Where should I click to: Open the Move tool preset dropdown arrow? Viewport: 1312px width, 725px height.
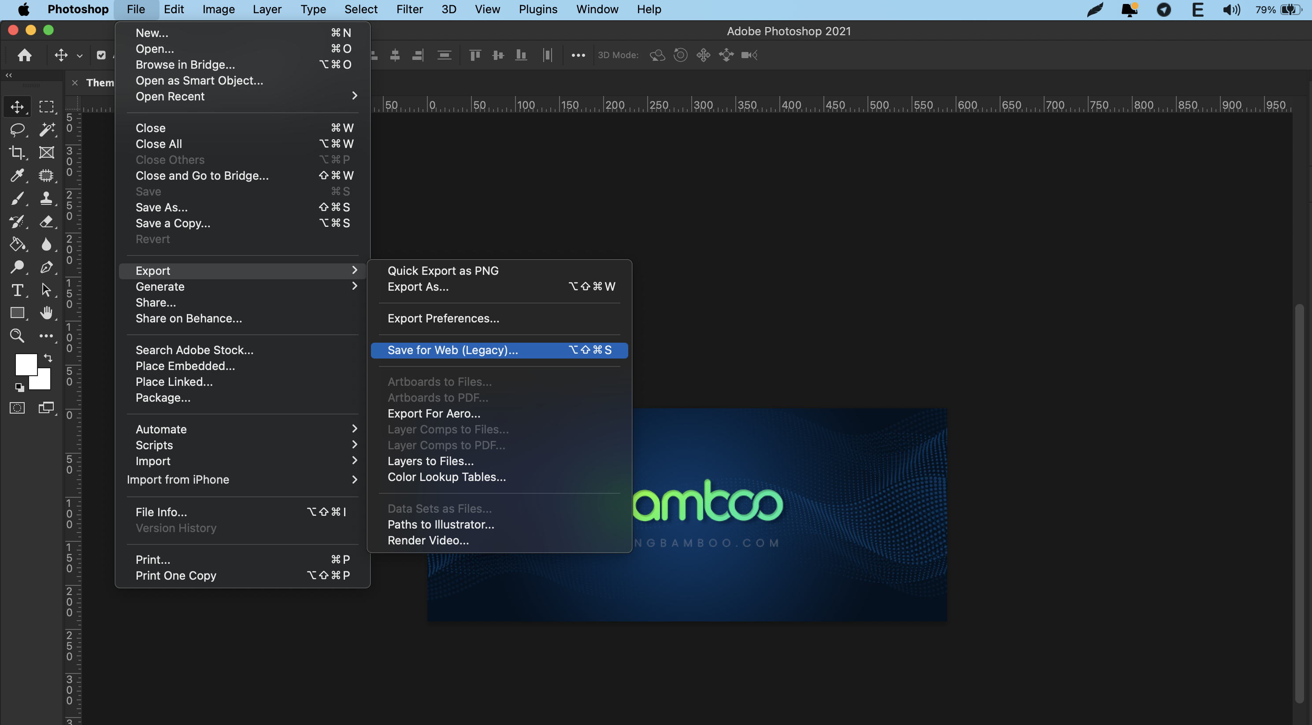point(79,55)
